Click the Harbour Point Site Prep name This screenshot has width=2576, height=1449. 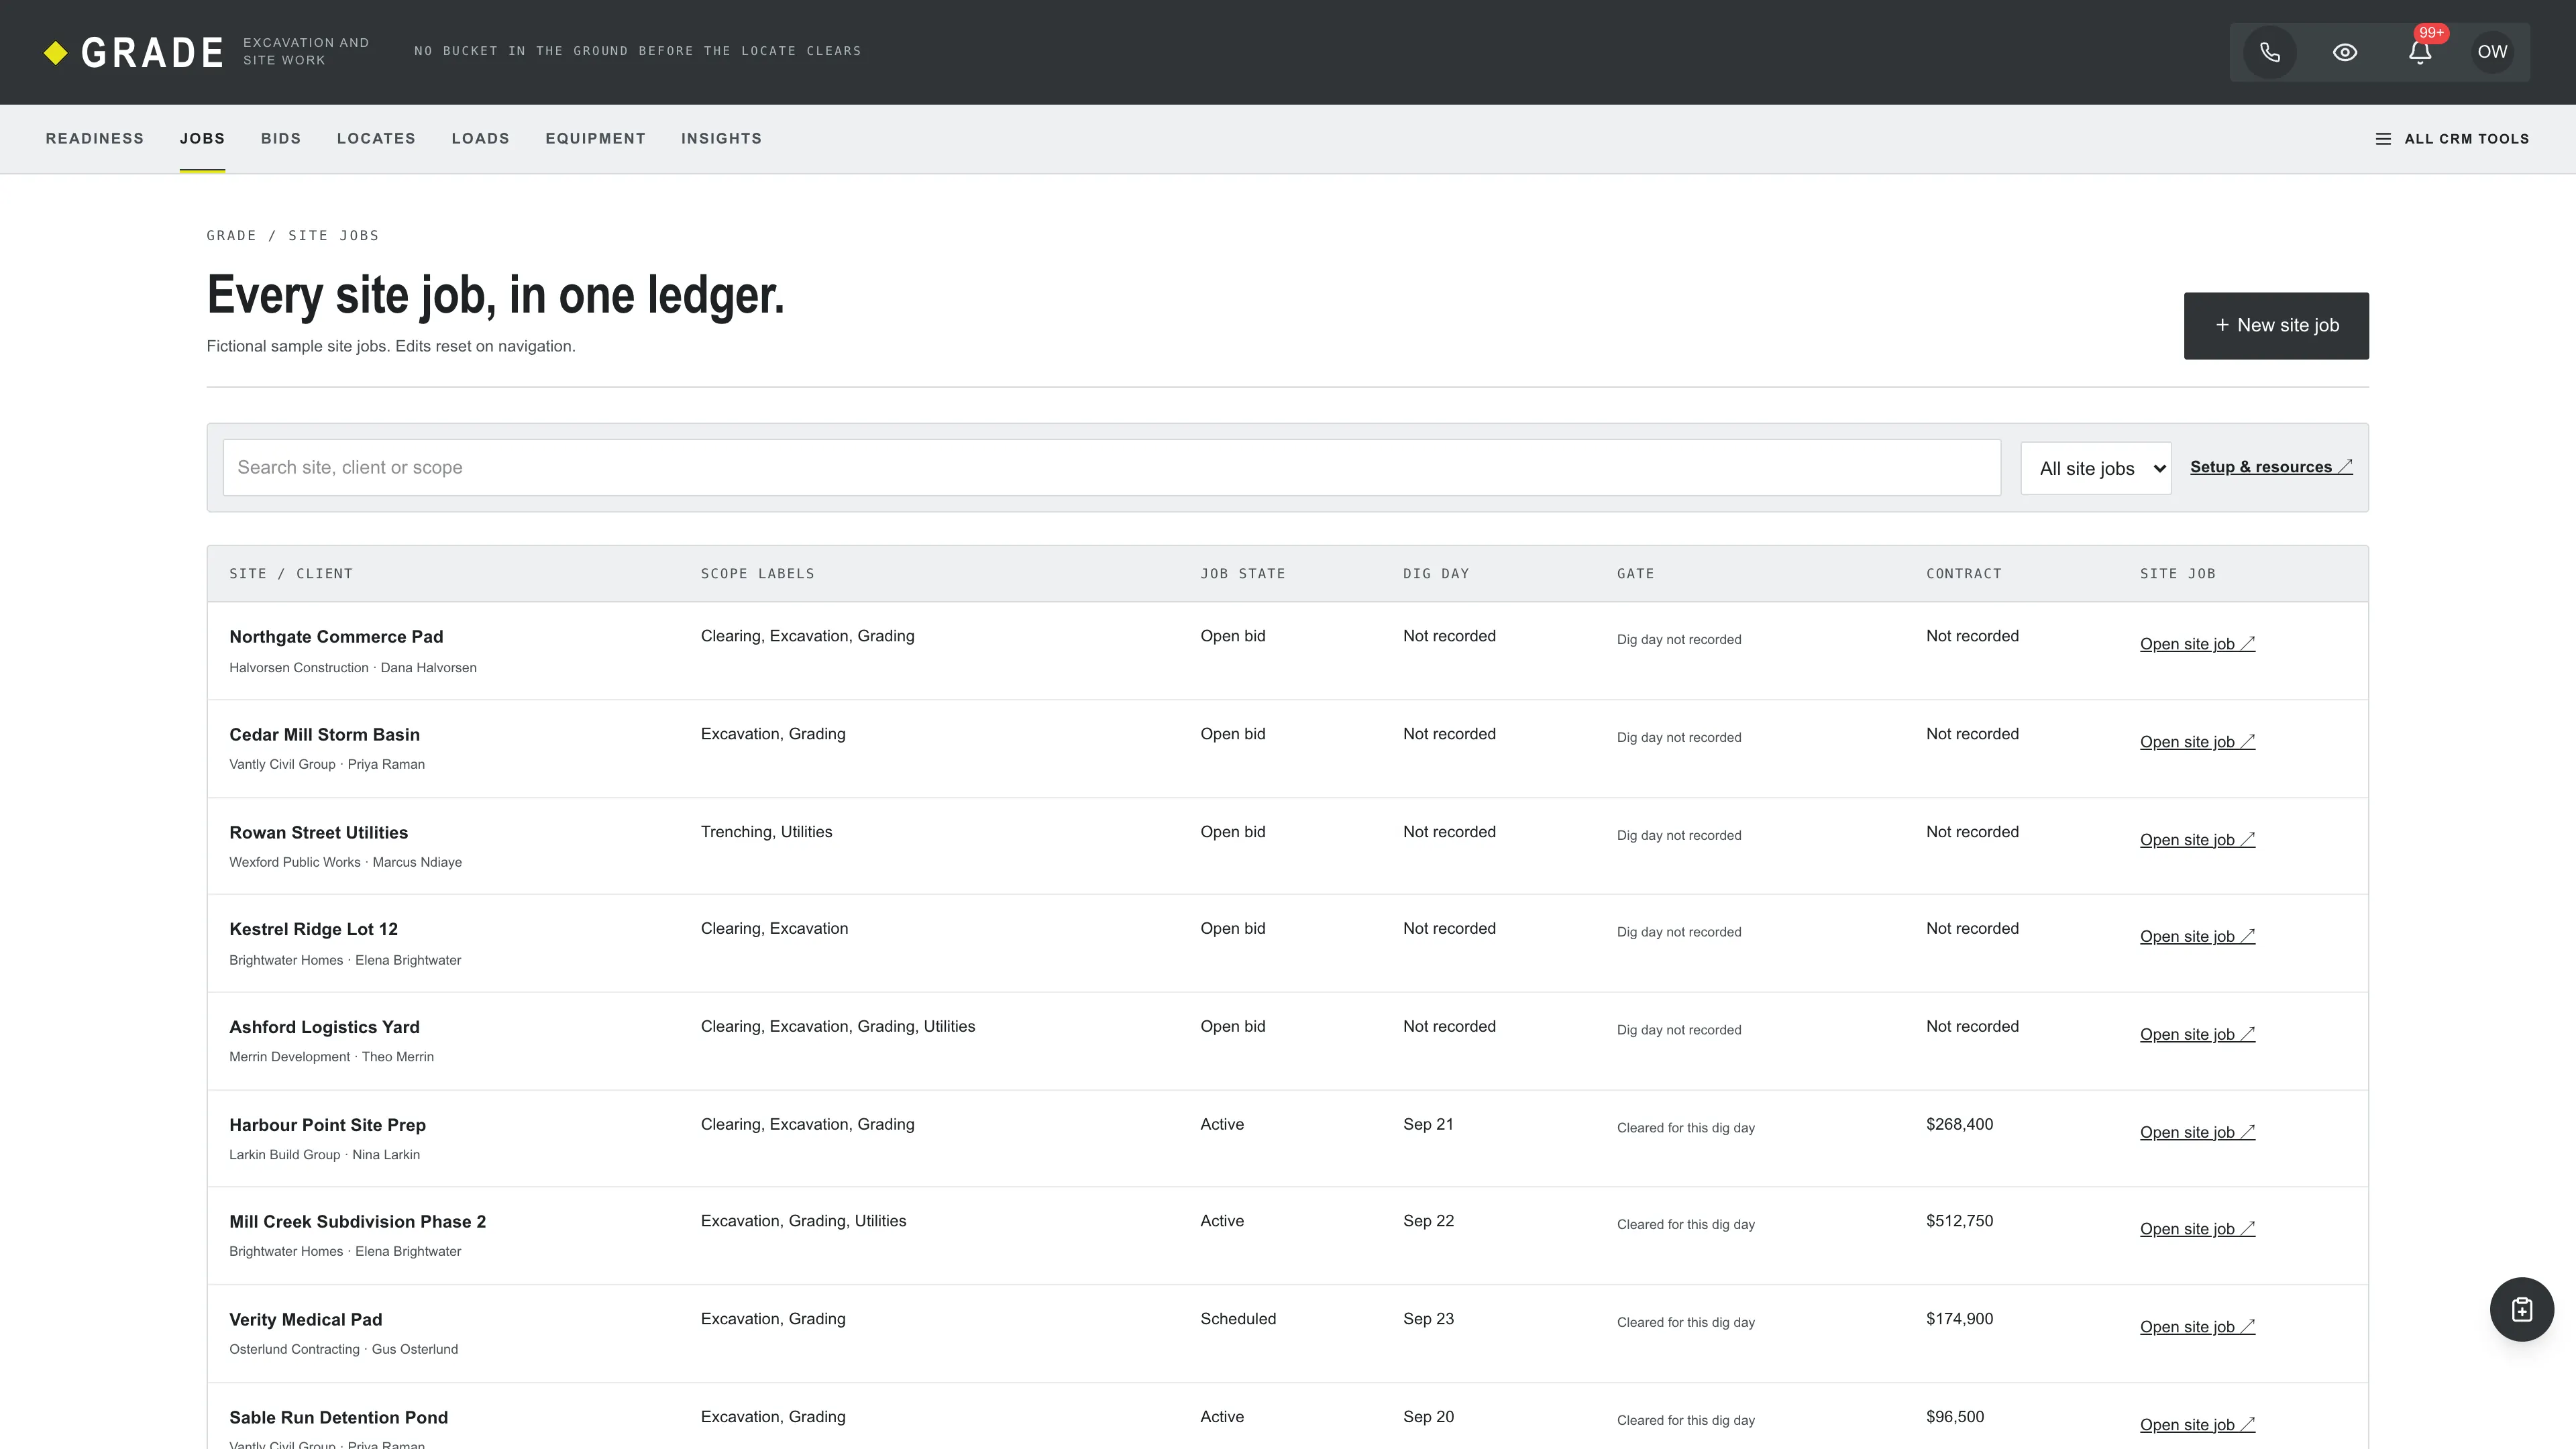point(327,1125)
